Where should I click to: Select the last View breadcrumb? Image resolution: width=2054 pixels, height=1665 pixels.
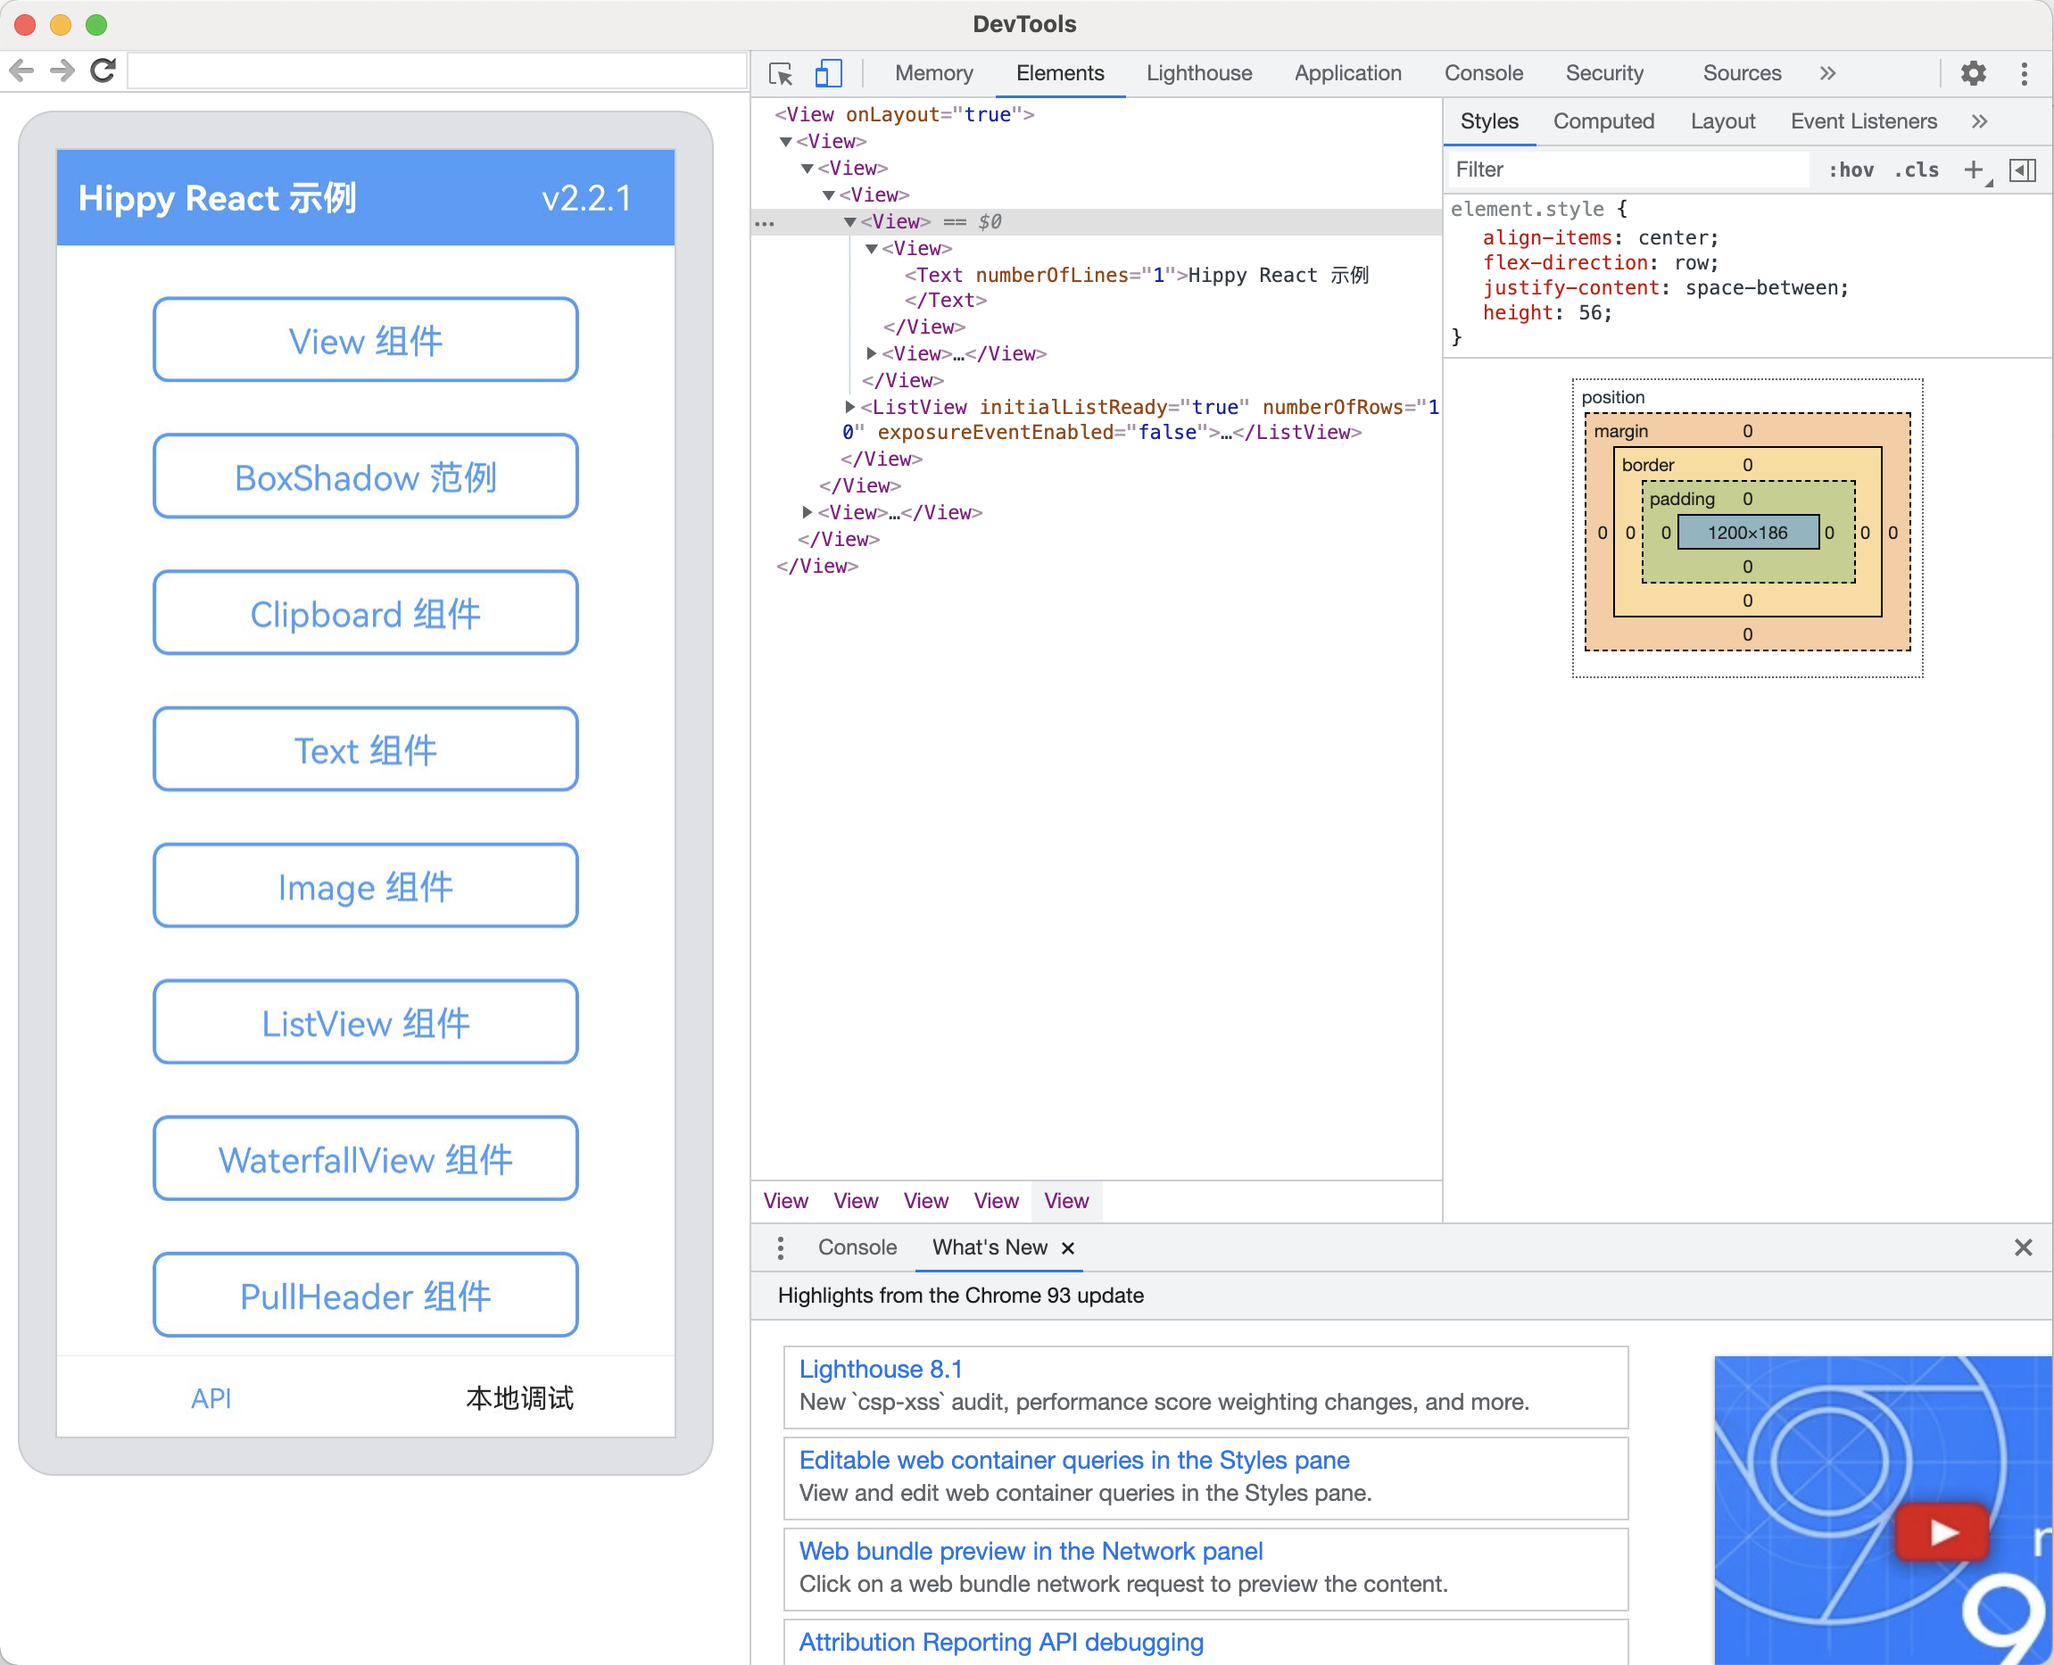1066,1202
